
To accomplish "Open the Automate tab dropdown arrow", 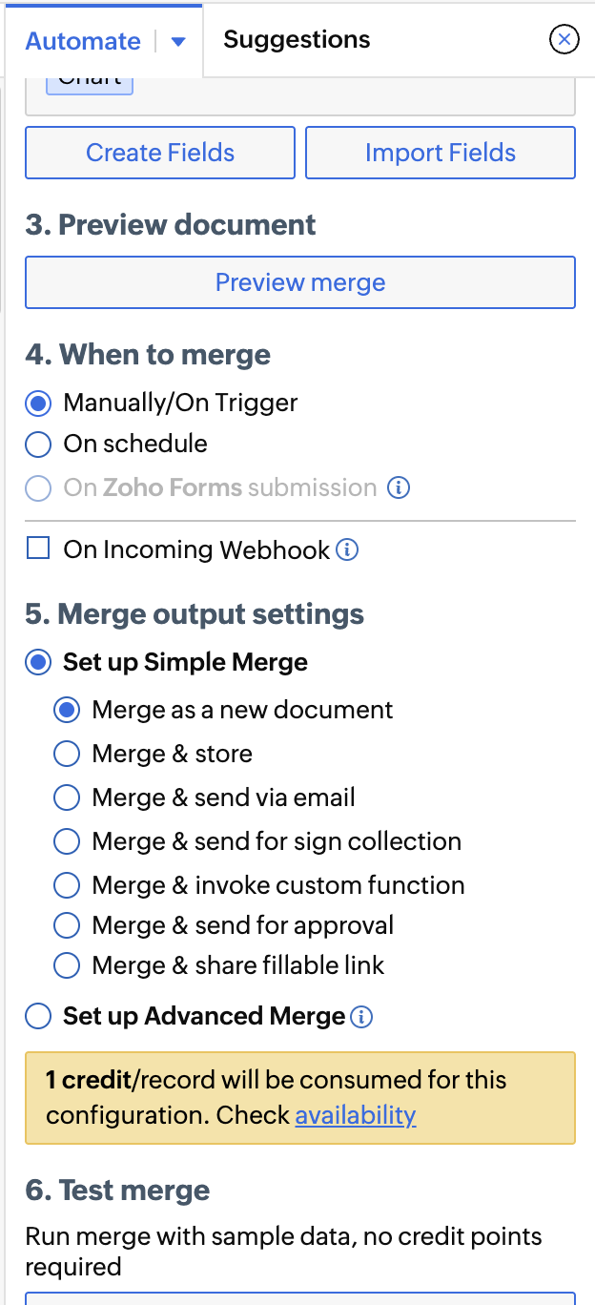I will pos(178,42).
